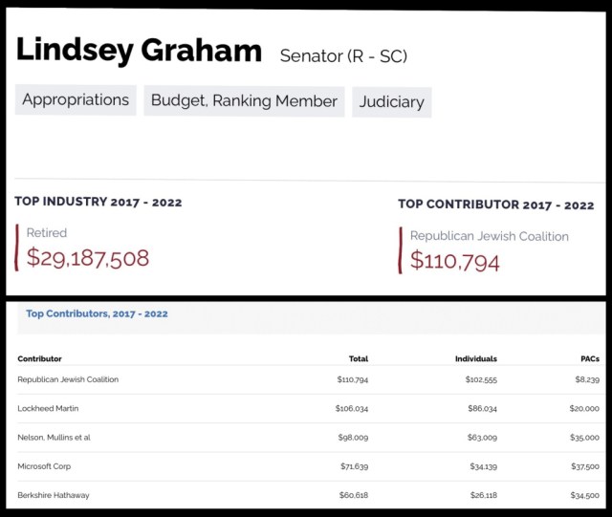Screen dimensions: 612x517
Task: Click the Judiciary committee tag
Action: pos(392,102)
